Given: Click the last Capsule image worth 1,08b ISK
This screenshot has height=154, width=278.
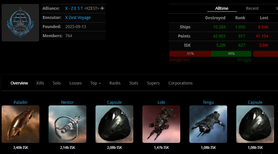Looking at the screenshot, I should coord(255,124).
